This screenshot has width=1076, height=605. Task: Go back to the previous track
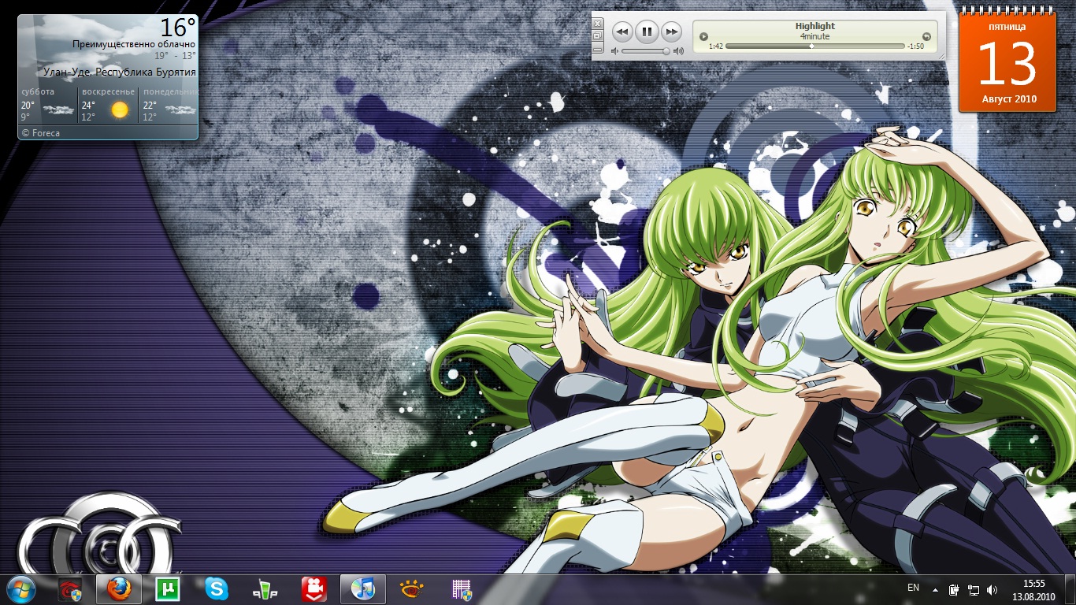click(x=622, y=32)
